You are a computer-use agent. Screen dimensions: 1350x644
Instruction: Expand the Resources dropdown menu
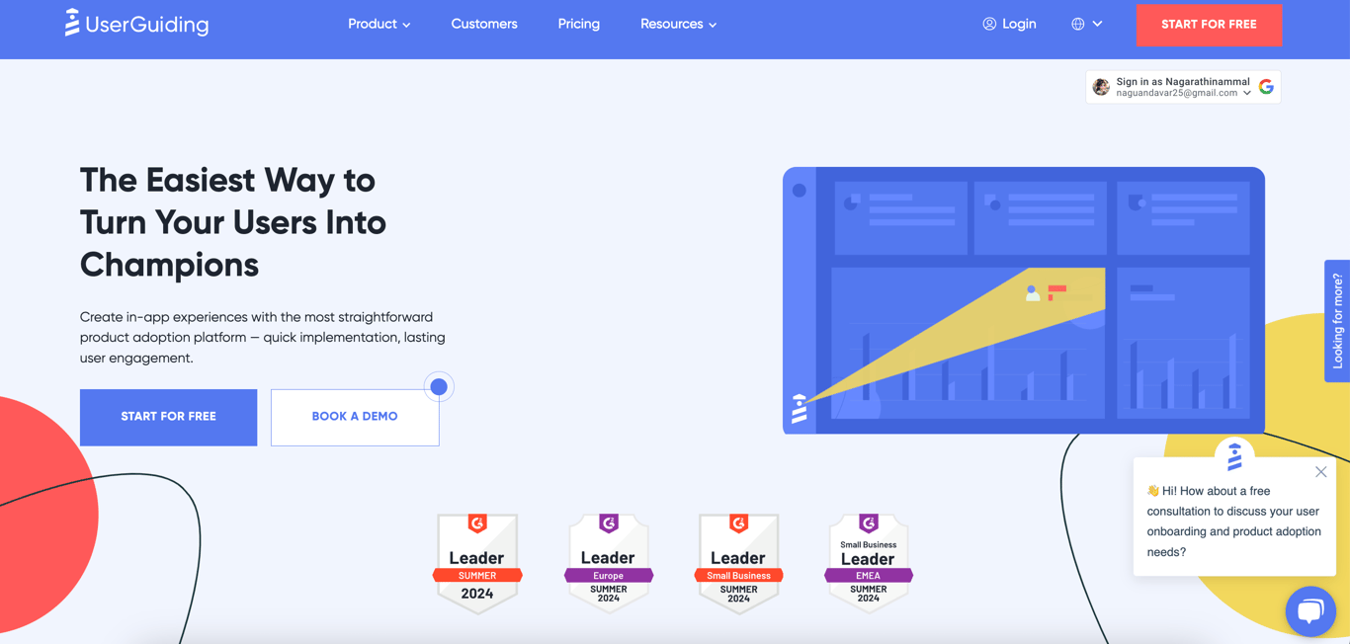[x=678, y=24]
